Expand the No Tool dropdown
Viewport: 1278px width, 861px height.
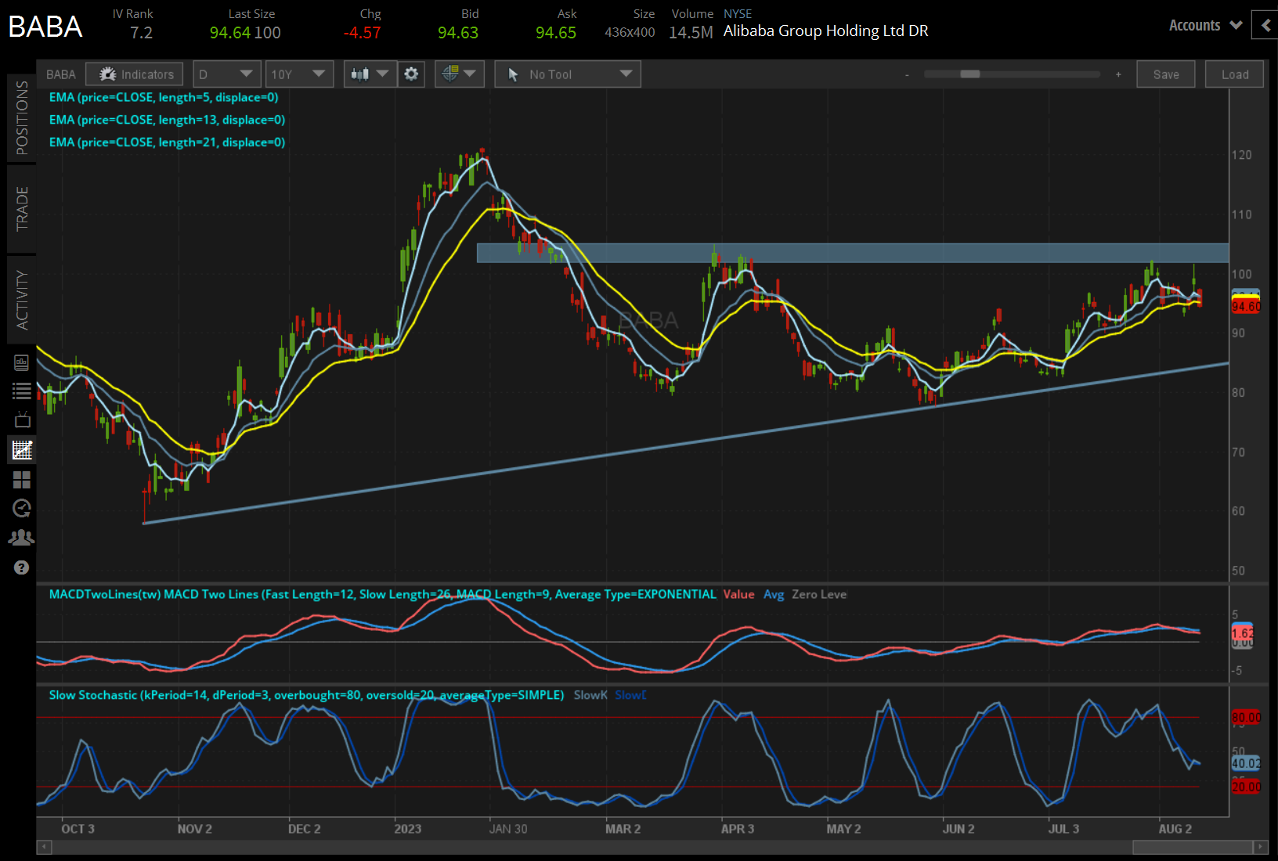567,74
